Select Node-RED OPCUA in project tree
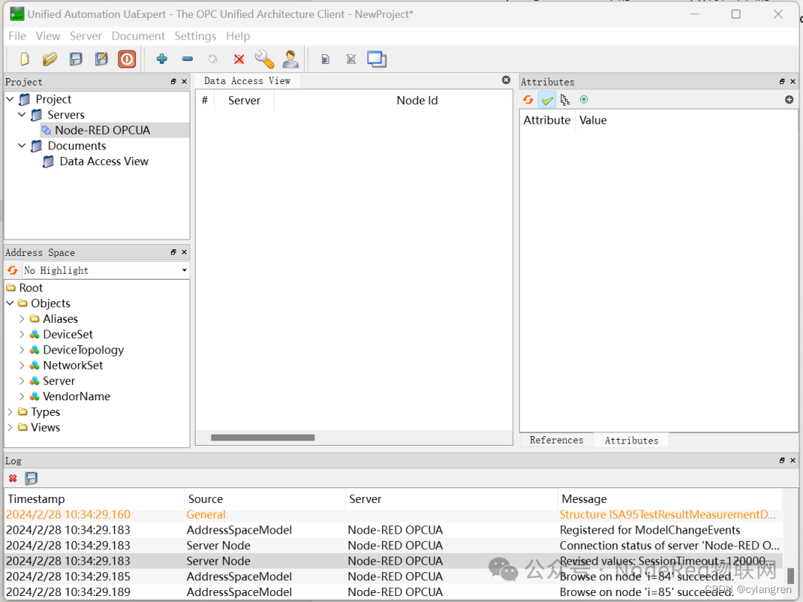This screenshot has height=602, width=803. pos(102,130)
